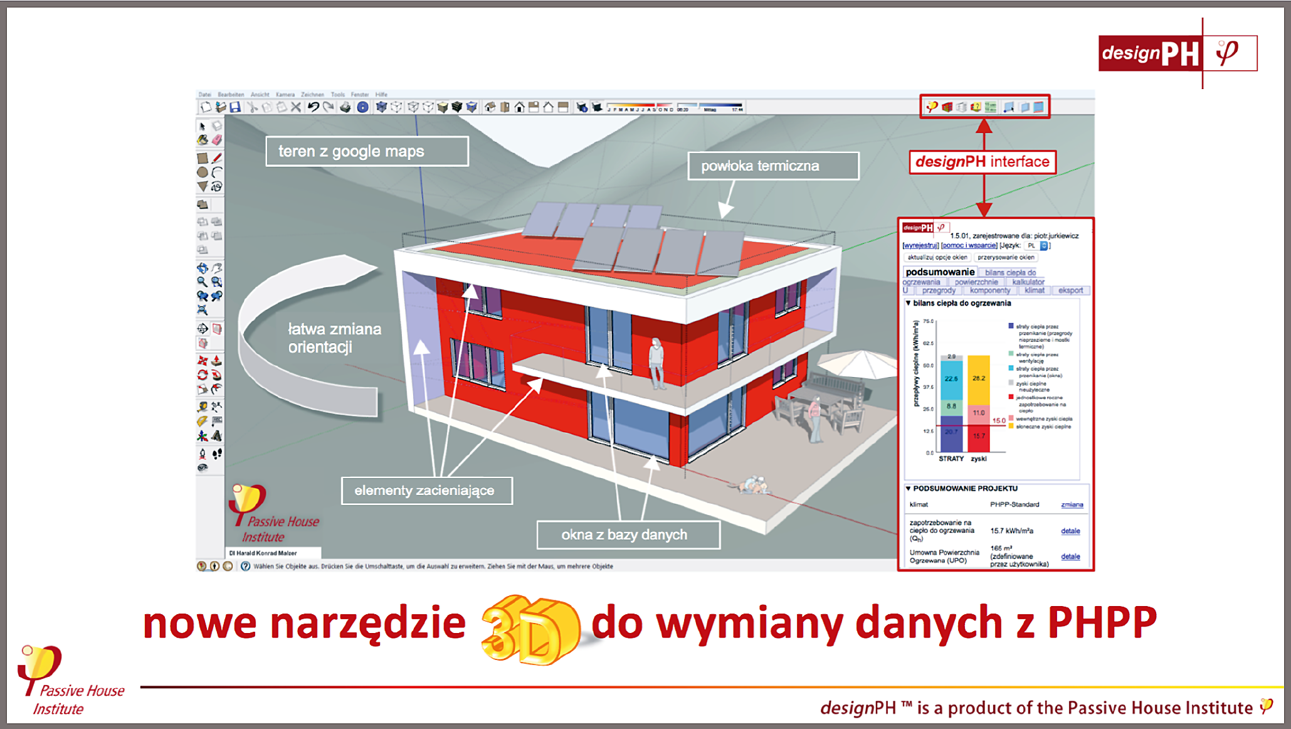Choose the Zoom Extents tool
This screenshot has width=1291, height=729.
203,310
